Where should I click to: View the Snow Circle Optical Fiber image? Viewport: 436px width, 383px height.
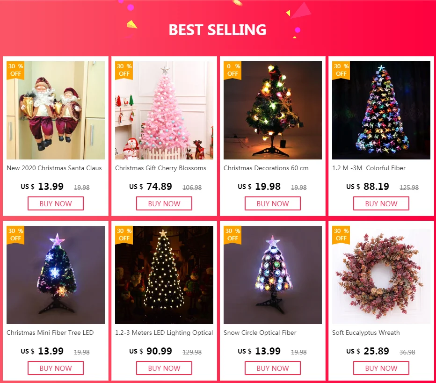pyautogui.click(x=272, y=275)
